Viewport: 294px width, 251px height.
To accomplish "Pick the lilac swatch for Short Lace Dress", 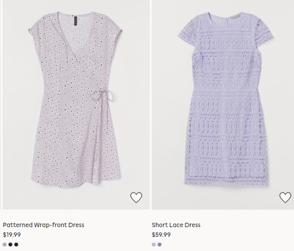I will click(x=154, y=244).
